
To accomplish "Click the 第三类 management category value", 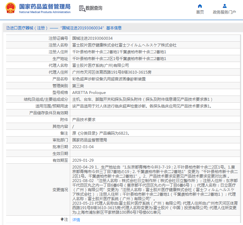I will click(x=78, y=86).
